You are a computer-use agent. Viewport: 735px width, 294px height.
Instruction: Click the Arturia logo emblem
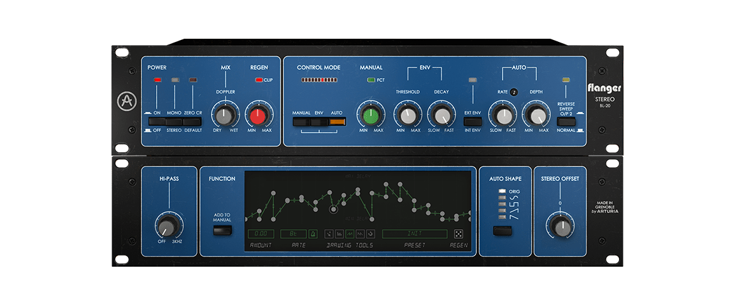(x=126, y=100)
